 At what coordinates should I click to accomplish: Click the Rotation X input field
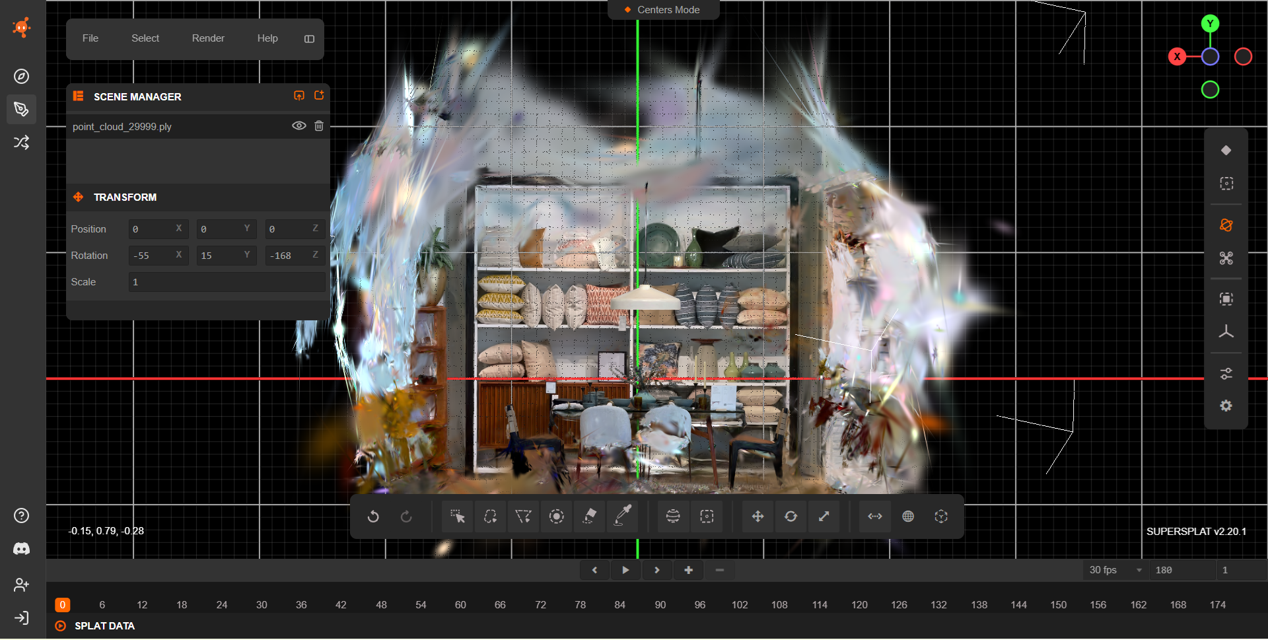click(x=158, y=256)
